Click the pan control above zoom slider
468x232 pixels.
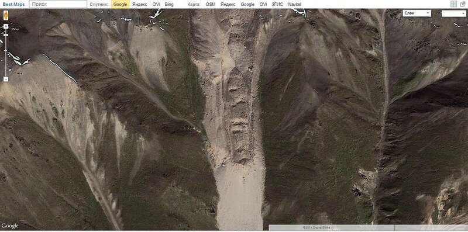[x=6, y=26]
